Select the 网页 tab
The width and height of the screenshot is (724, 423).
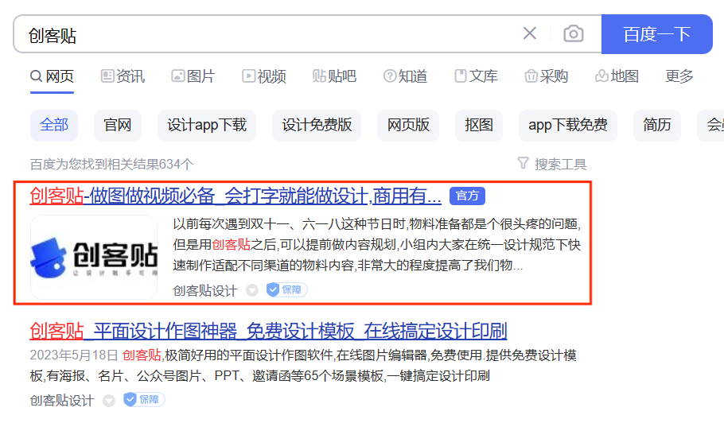pos(53,76)
